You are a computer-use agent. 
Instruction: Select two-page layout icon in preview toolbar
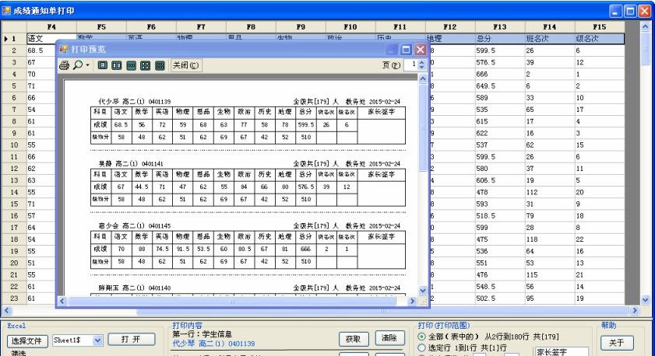117,65
